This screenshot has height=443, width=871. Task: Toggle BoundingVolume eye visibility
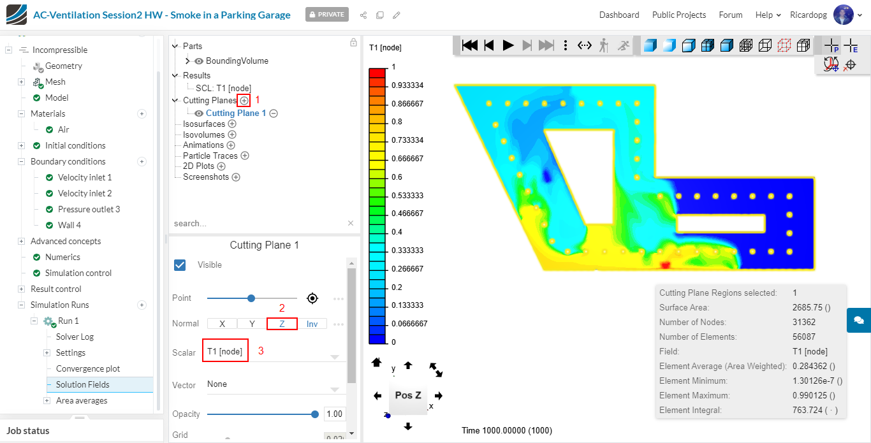coord(199,61)
